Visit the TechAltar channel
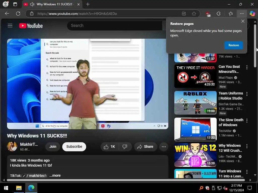The height and width of the screenshot is (193, 258). pos(225,131)
